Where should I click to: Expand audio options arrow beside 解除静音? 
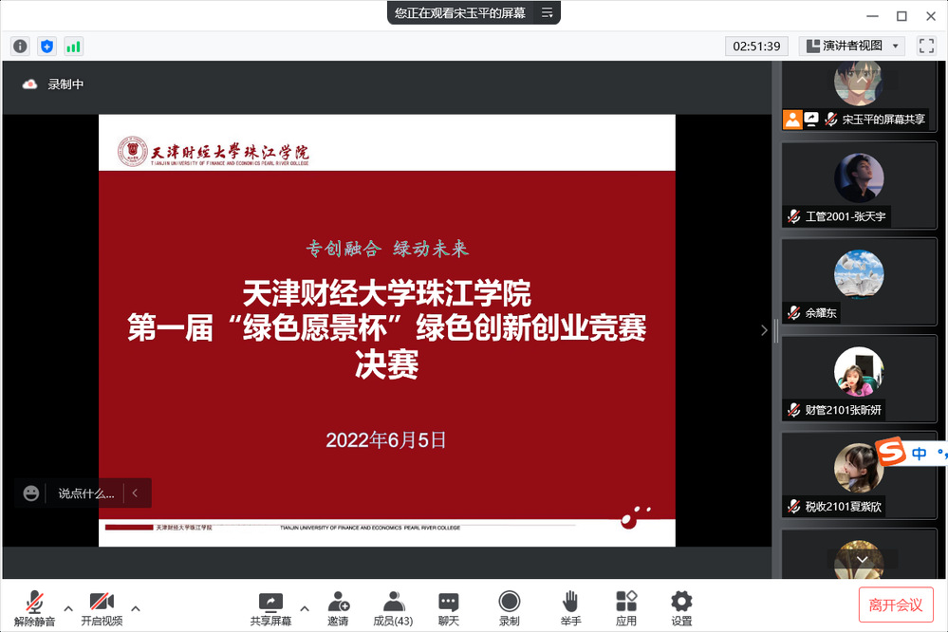pyautogui.click(x=67, y=608)
